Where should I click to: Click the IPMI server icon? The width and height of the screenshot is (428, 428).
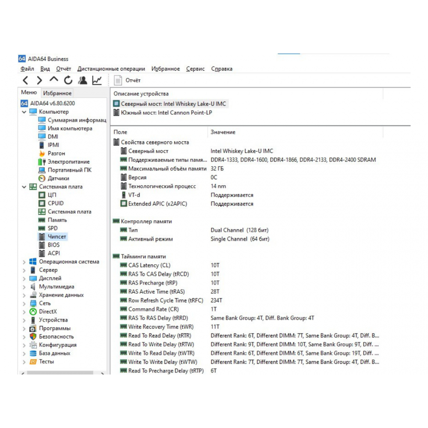tap(42, 145)
